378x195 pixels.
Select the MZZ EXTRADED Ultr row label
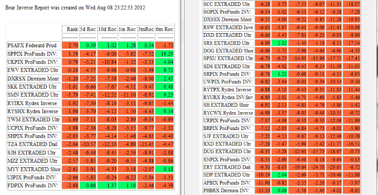tap(34, 161)
